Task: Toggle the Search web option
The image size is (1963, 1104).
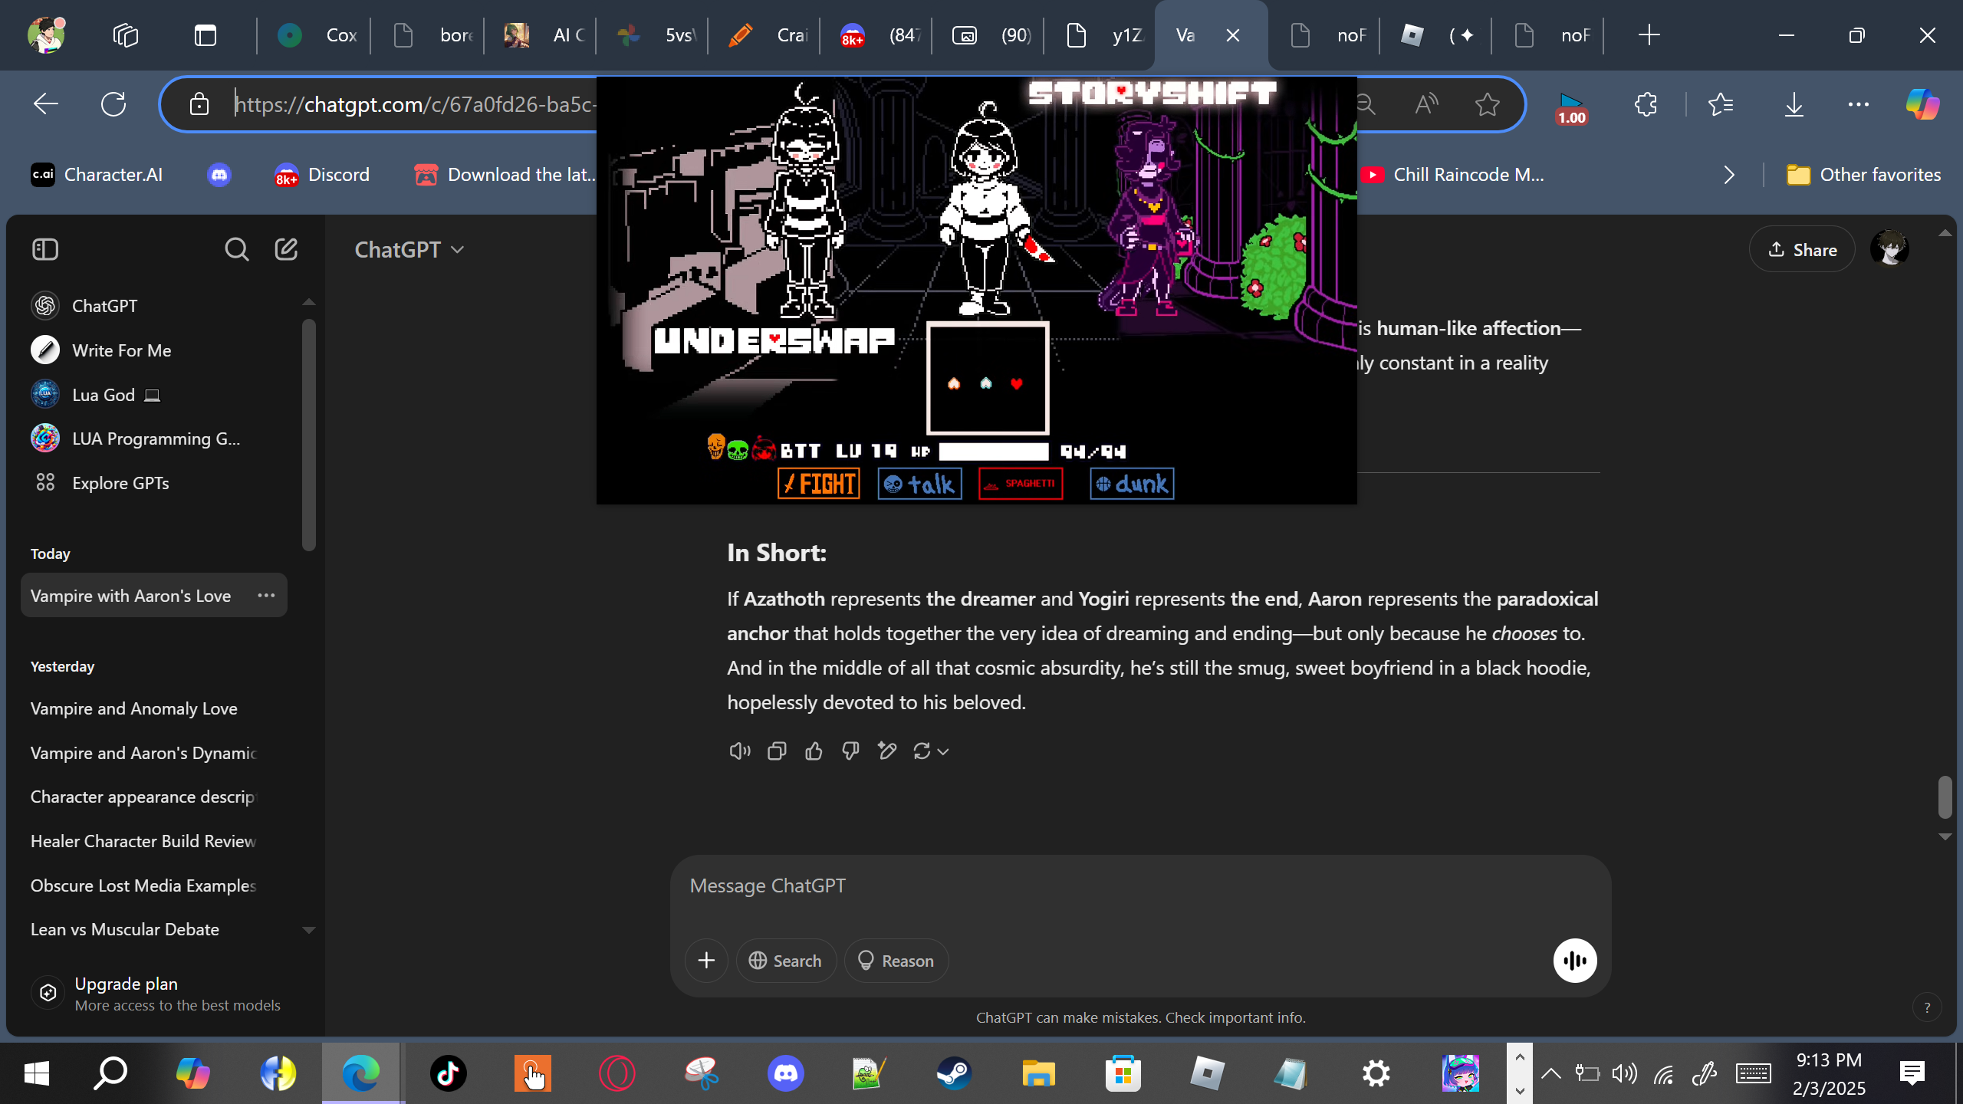Action: point(786,961)
